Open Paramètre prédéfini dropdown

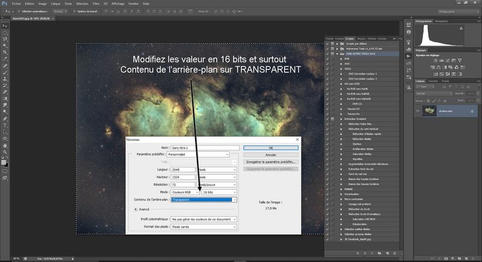[198, 155]
